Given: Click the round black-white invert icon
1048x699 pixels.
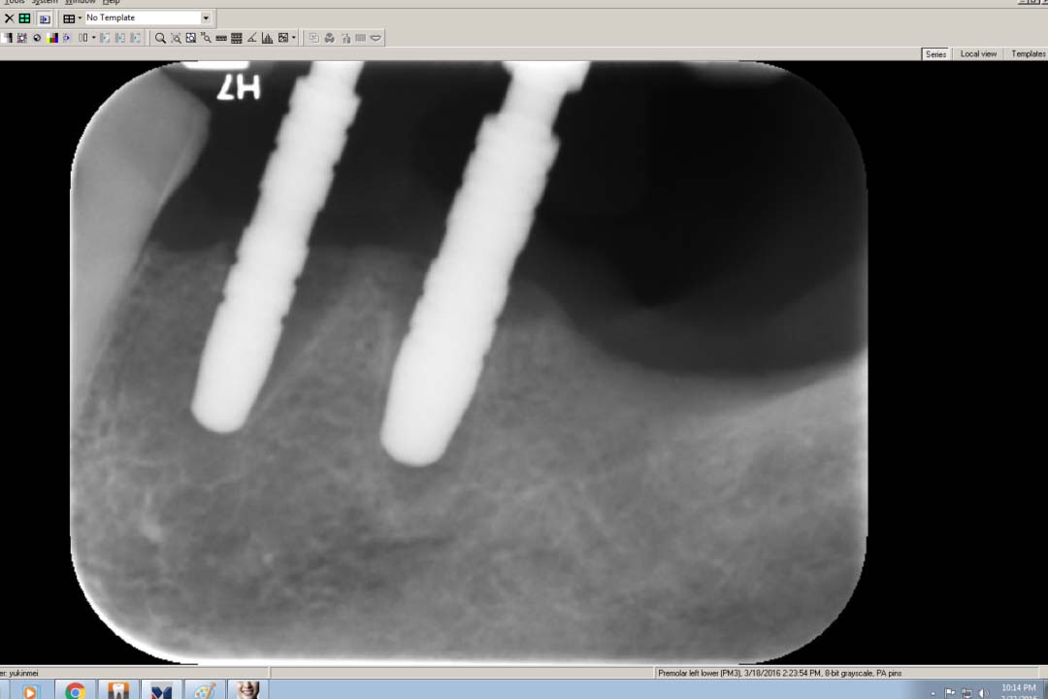Looking at the screenshot, I should pyautogui.click(x=38, y=38).
